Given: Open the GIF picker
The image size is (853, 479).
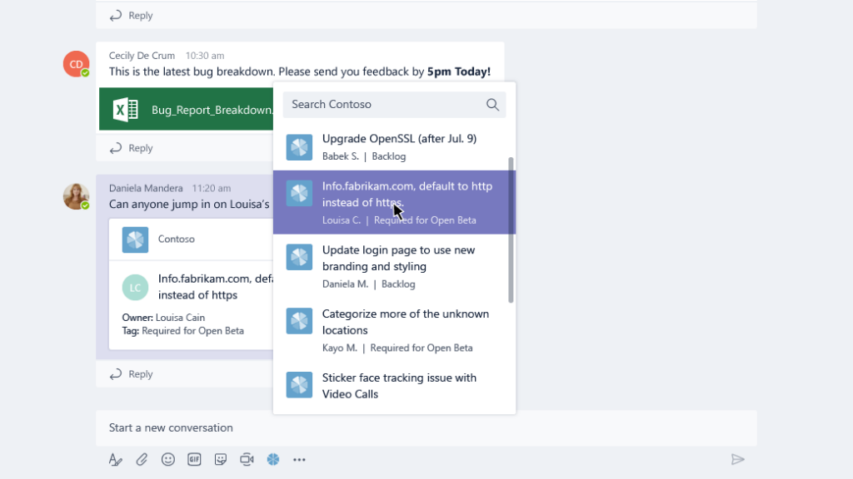Looking at the screenshot, I should coord(194,459).
